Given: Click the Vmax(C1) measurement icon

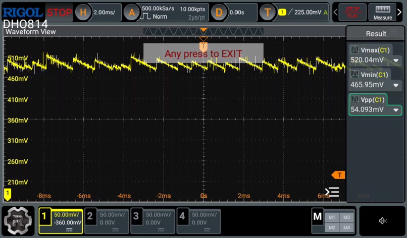Looking at the screenshot, I should pos(354,50).
